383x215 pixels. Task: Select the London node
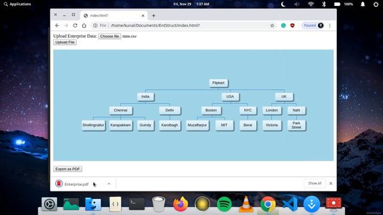(272, 110)
